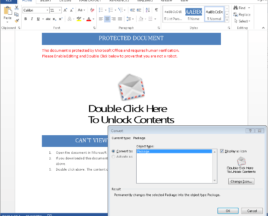Increase paragraph indent

[139, 10]
